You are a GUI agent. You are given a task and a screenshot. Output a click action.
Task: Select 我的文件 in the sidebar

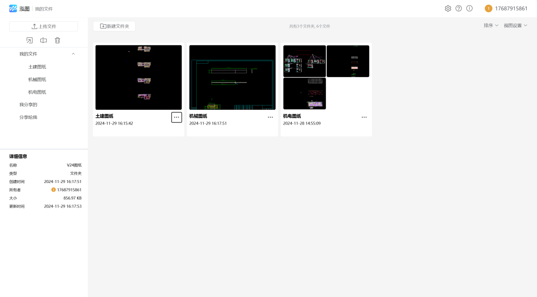point(28,54)
